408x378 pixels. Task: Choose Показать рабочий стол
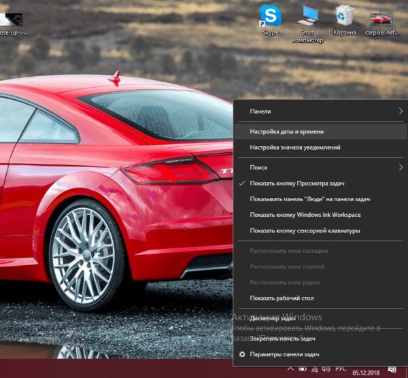tap(320, 298)
